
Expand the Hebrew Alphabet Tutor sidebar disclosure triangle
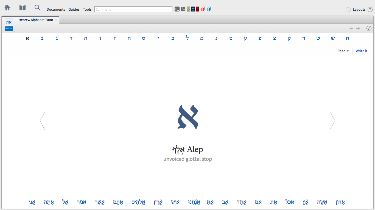tap(14, 31)
